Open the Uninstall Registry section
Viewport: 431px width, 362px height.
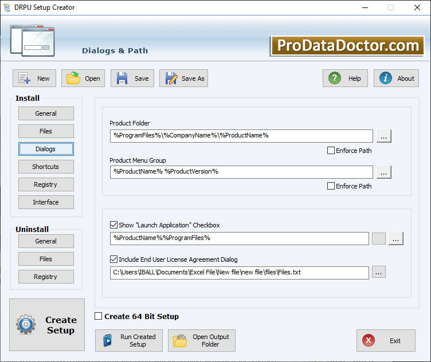(x=46, y=277)
